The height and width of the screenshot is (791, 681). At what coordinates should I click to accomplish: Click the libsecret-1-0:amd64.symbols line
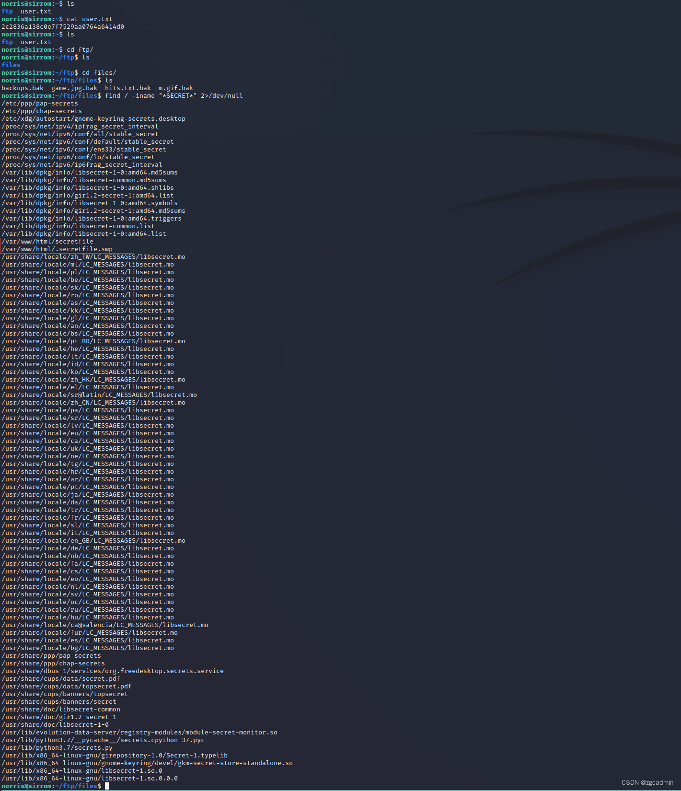point(90,203)
